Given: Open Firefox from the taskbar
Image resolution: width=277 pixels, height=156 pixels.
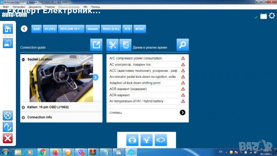Looking at the screenshot, I should coord(55,152).
